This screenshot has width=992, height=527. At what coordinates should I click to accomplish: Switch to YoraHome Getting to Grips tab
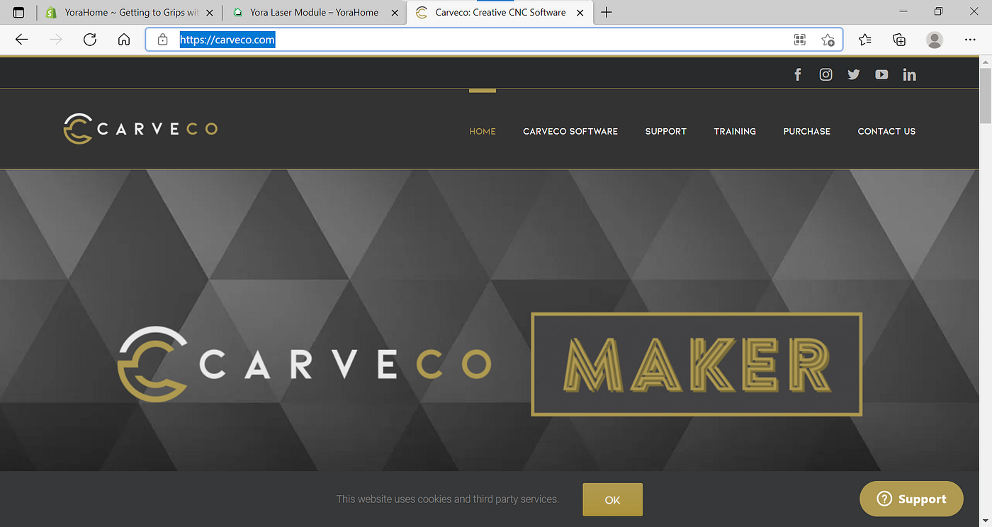pyautogui.click(x=130, y=13)
